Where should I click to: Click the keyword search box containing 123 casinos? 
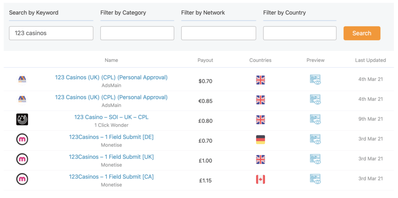[51, 33]
